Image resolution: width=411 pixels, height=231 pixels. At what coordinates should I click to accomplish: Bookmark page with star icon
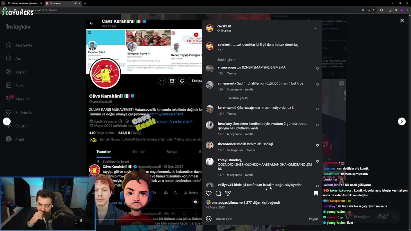point(373,10)
